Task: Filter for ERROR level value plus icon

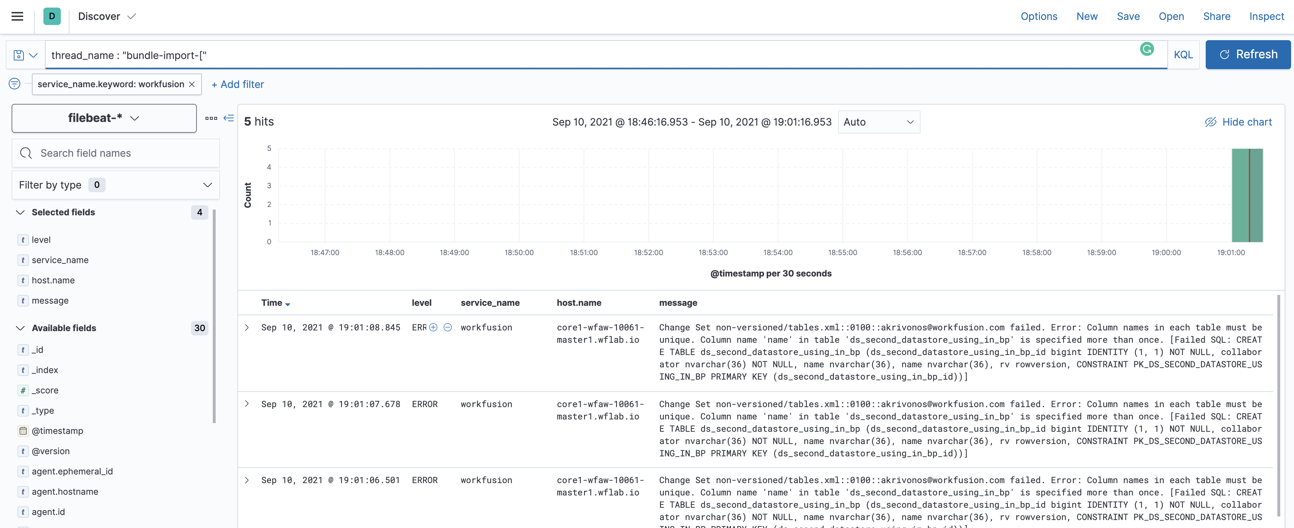Action: [x=433, y=328]
